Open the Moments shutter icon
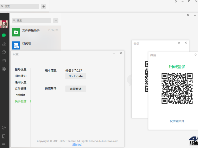 tap(4, 69)
